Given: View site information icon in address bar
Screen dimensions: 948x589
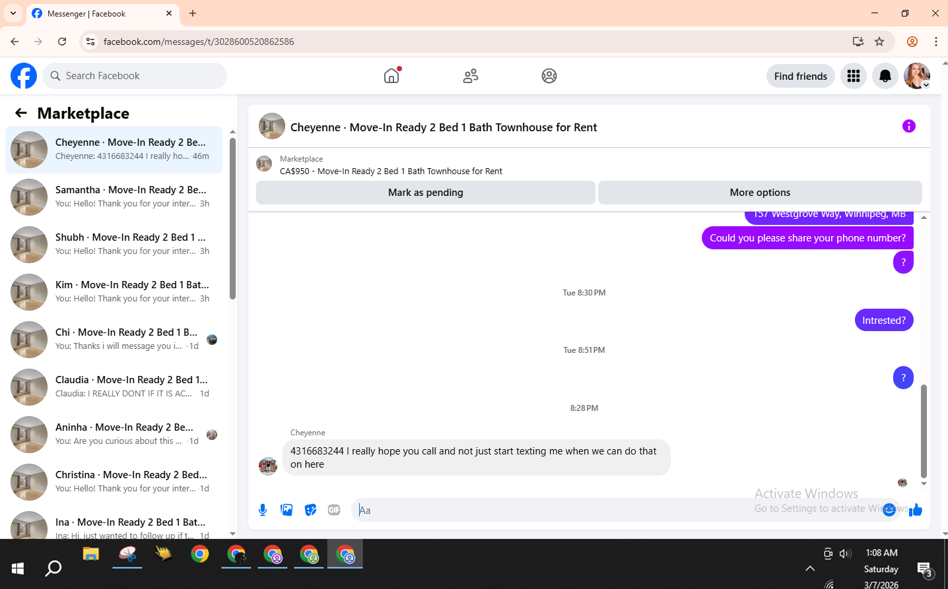Looking at the screenshot, I should click(90, 42).
